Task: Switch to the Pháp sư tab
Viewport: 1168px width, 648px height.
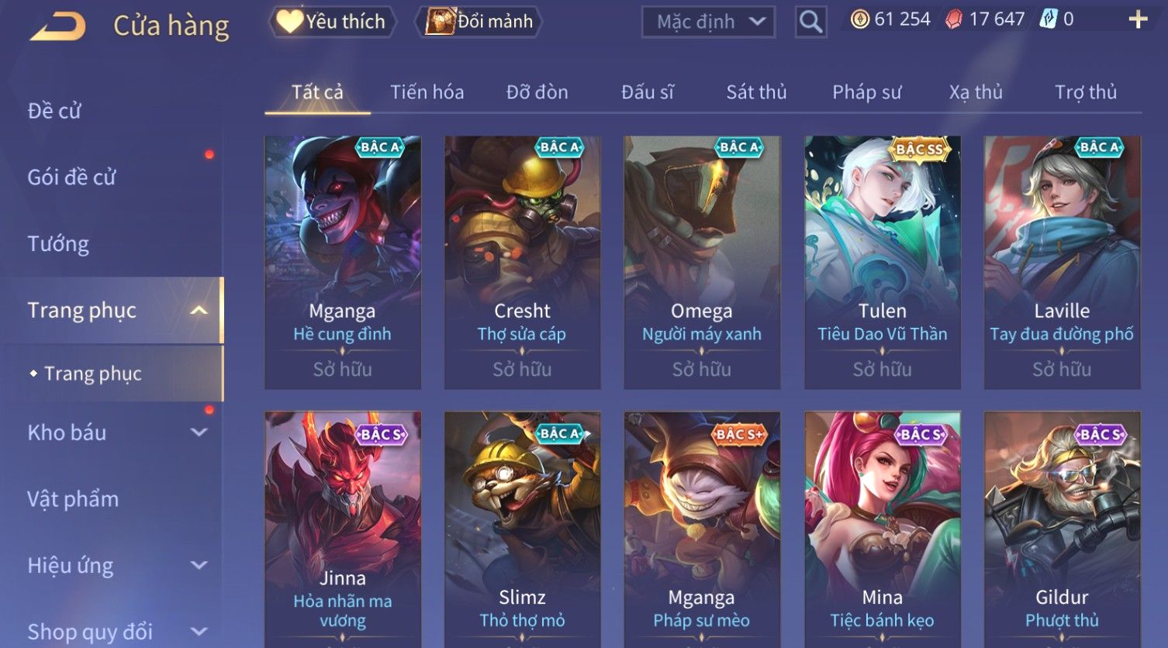Action: click(866, 92)
